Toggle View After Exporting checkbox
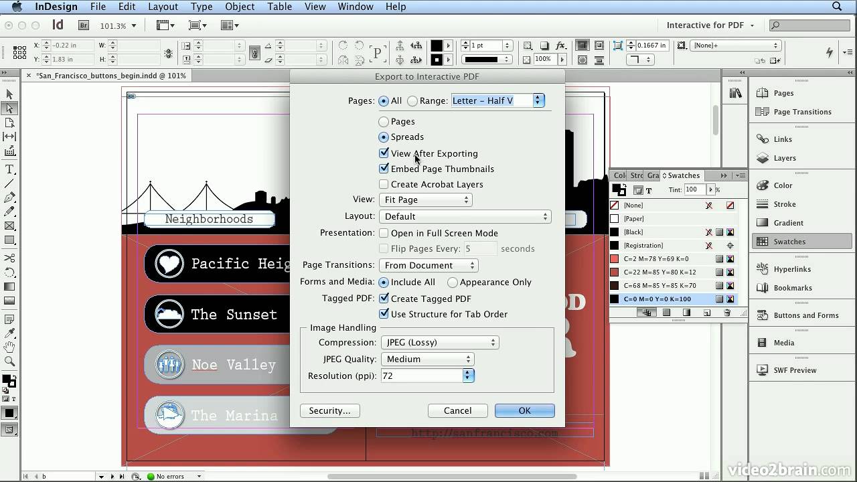The height and width of the screenshot is (482, 857). tap(384, 153)
